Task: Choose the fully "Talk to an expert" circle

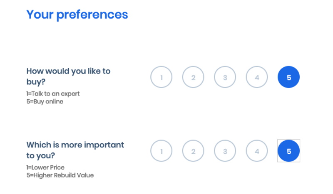Action: 161,77
